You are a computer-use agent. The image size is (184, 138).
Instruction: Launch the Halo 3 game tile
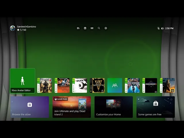click(167, 85)
